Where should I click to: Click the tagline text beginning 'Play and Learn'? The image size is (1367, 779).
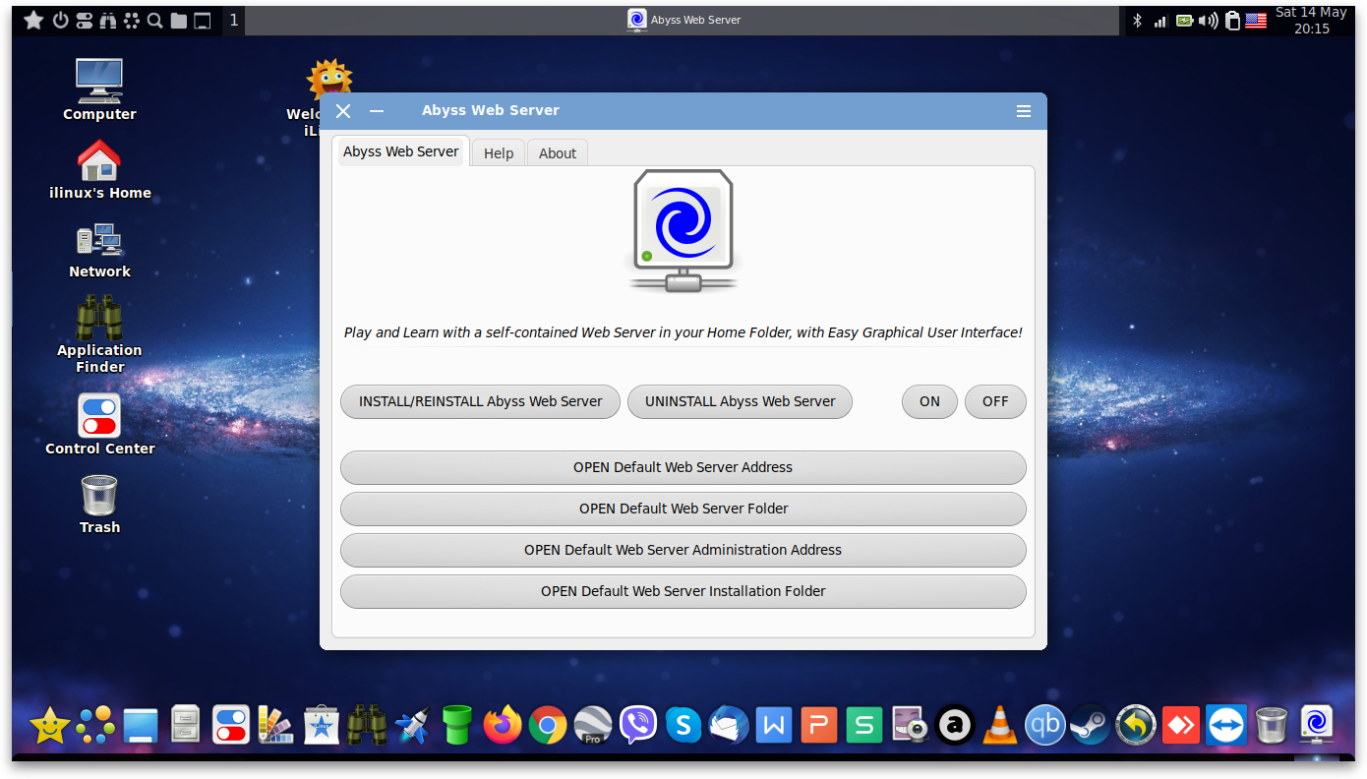tap(683, 332)
